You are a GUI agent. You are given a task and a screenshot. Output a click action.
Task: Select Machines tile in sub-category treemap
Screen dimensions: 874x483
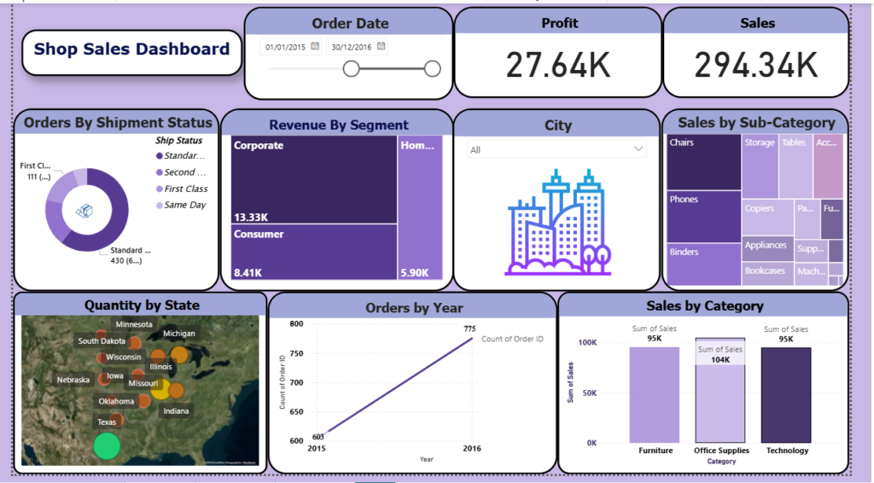point(811,274)
